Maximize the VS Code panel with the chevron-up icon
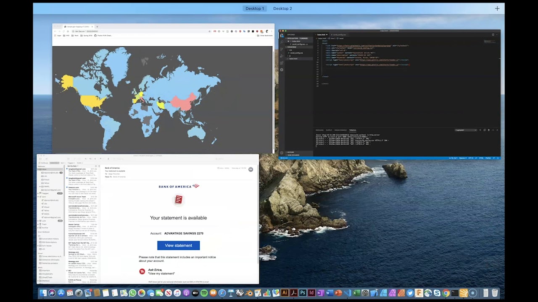The height and width of the screenshot is (302, 538). [x=493, y=130]
